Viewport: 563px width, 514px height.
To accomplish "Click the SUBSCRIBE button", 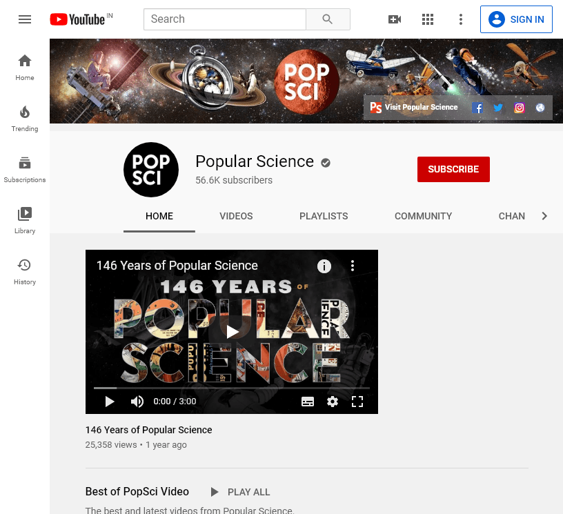I will coord(453,169).
